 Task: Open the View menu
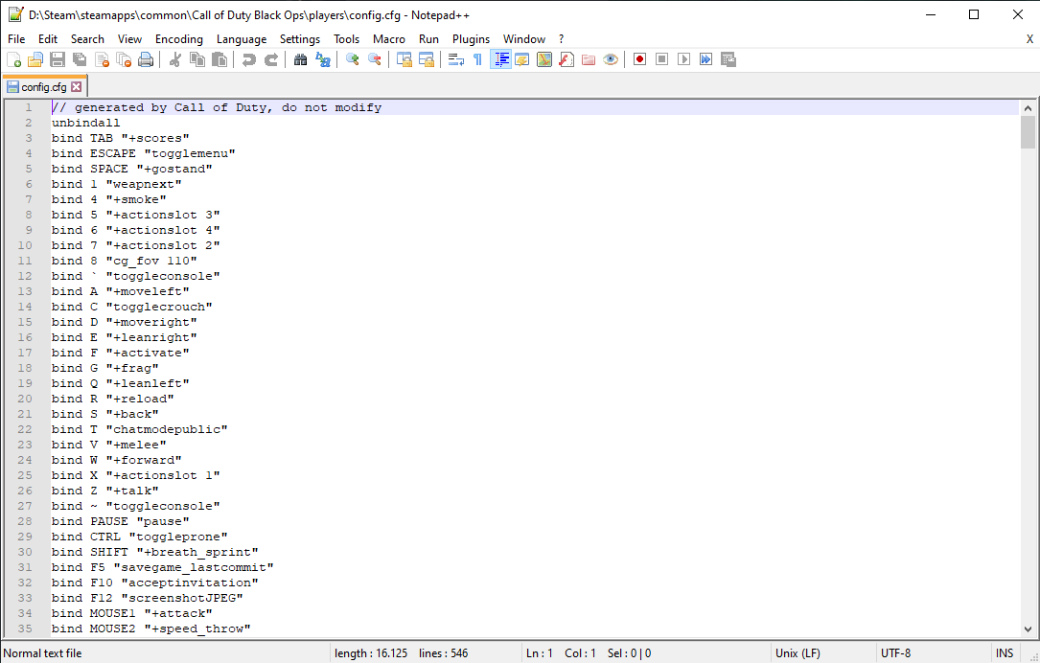point(130,39)
